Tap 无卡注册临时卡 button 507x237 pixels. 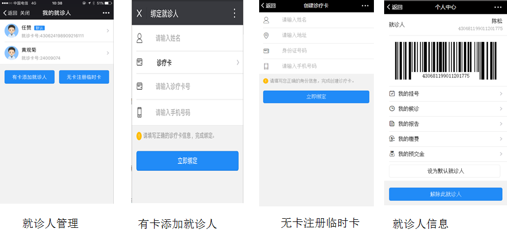tap(84, 77)
